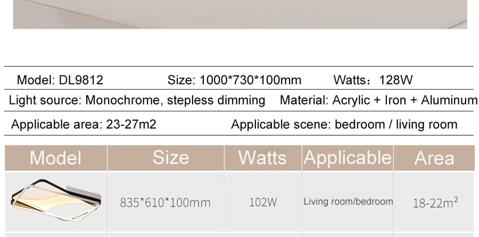
Task: Click the ceiling lamp product thumbnail
Action: coord(56,200)
